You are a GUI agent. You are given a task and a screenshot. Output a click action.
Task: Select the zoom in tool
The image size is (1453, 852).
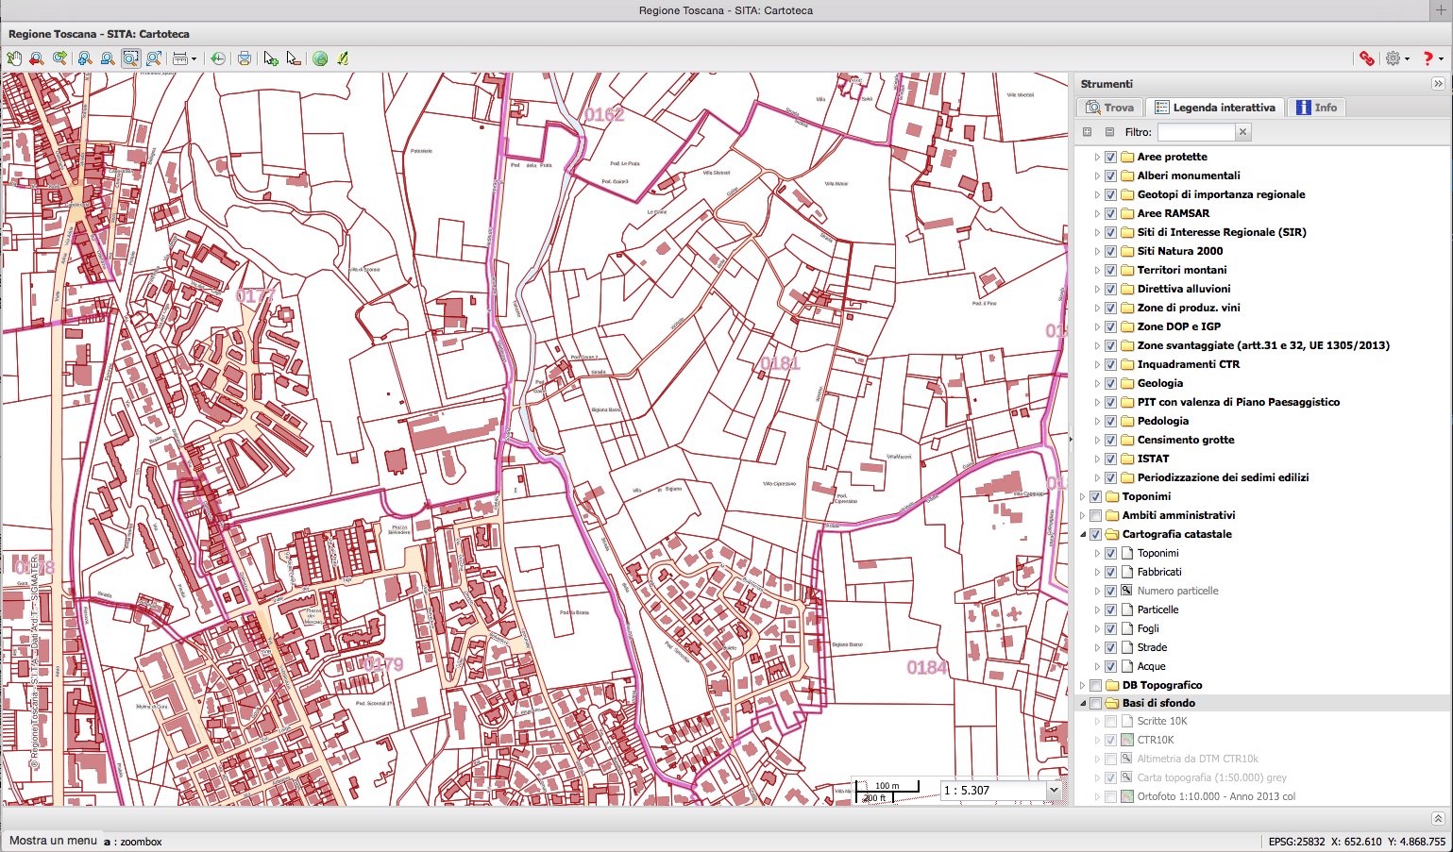point(84,58)
